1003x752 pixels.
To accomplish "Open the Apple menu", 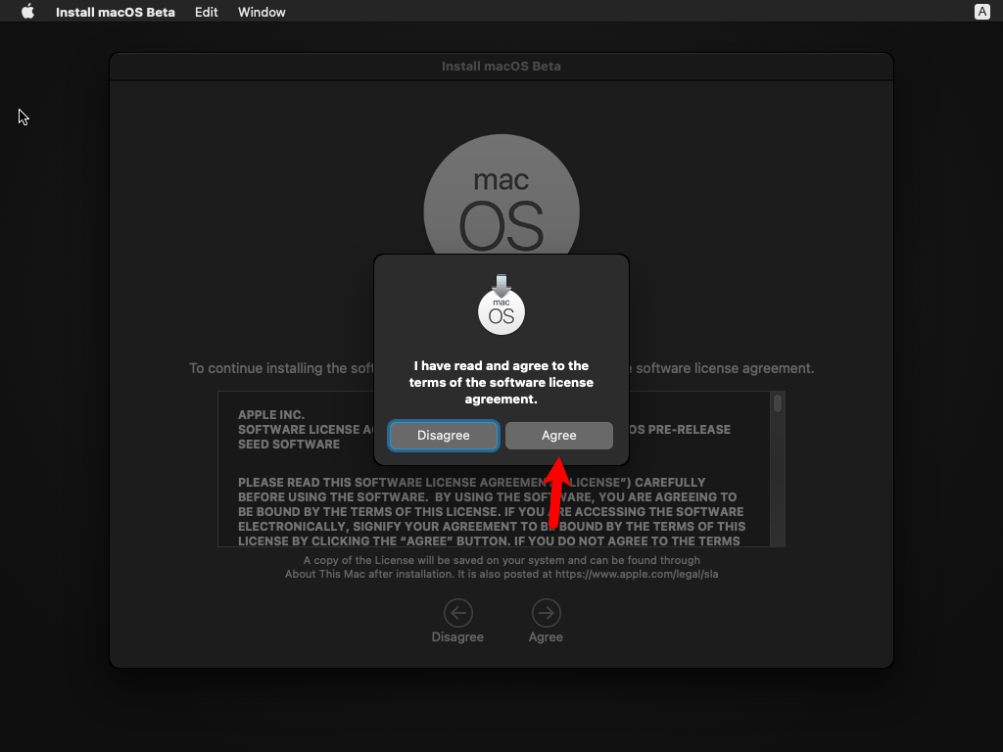I will [27, 12].
